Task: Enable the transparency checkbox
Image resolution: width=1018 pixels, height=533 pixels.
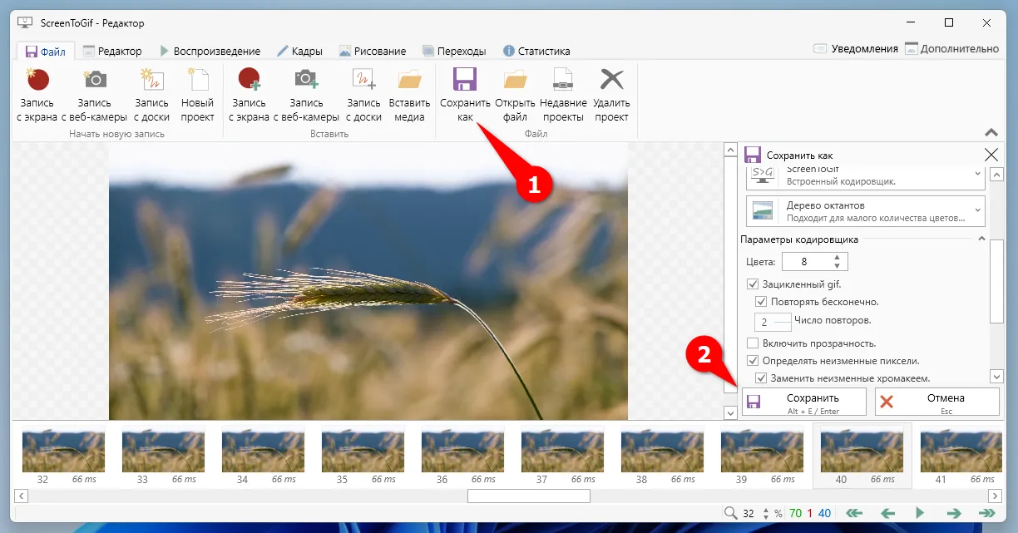Action: [x=753, y=343]
